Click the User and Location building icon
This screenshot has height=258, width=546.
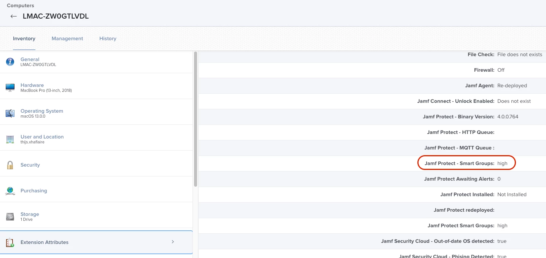(x=10, y=139)
